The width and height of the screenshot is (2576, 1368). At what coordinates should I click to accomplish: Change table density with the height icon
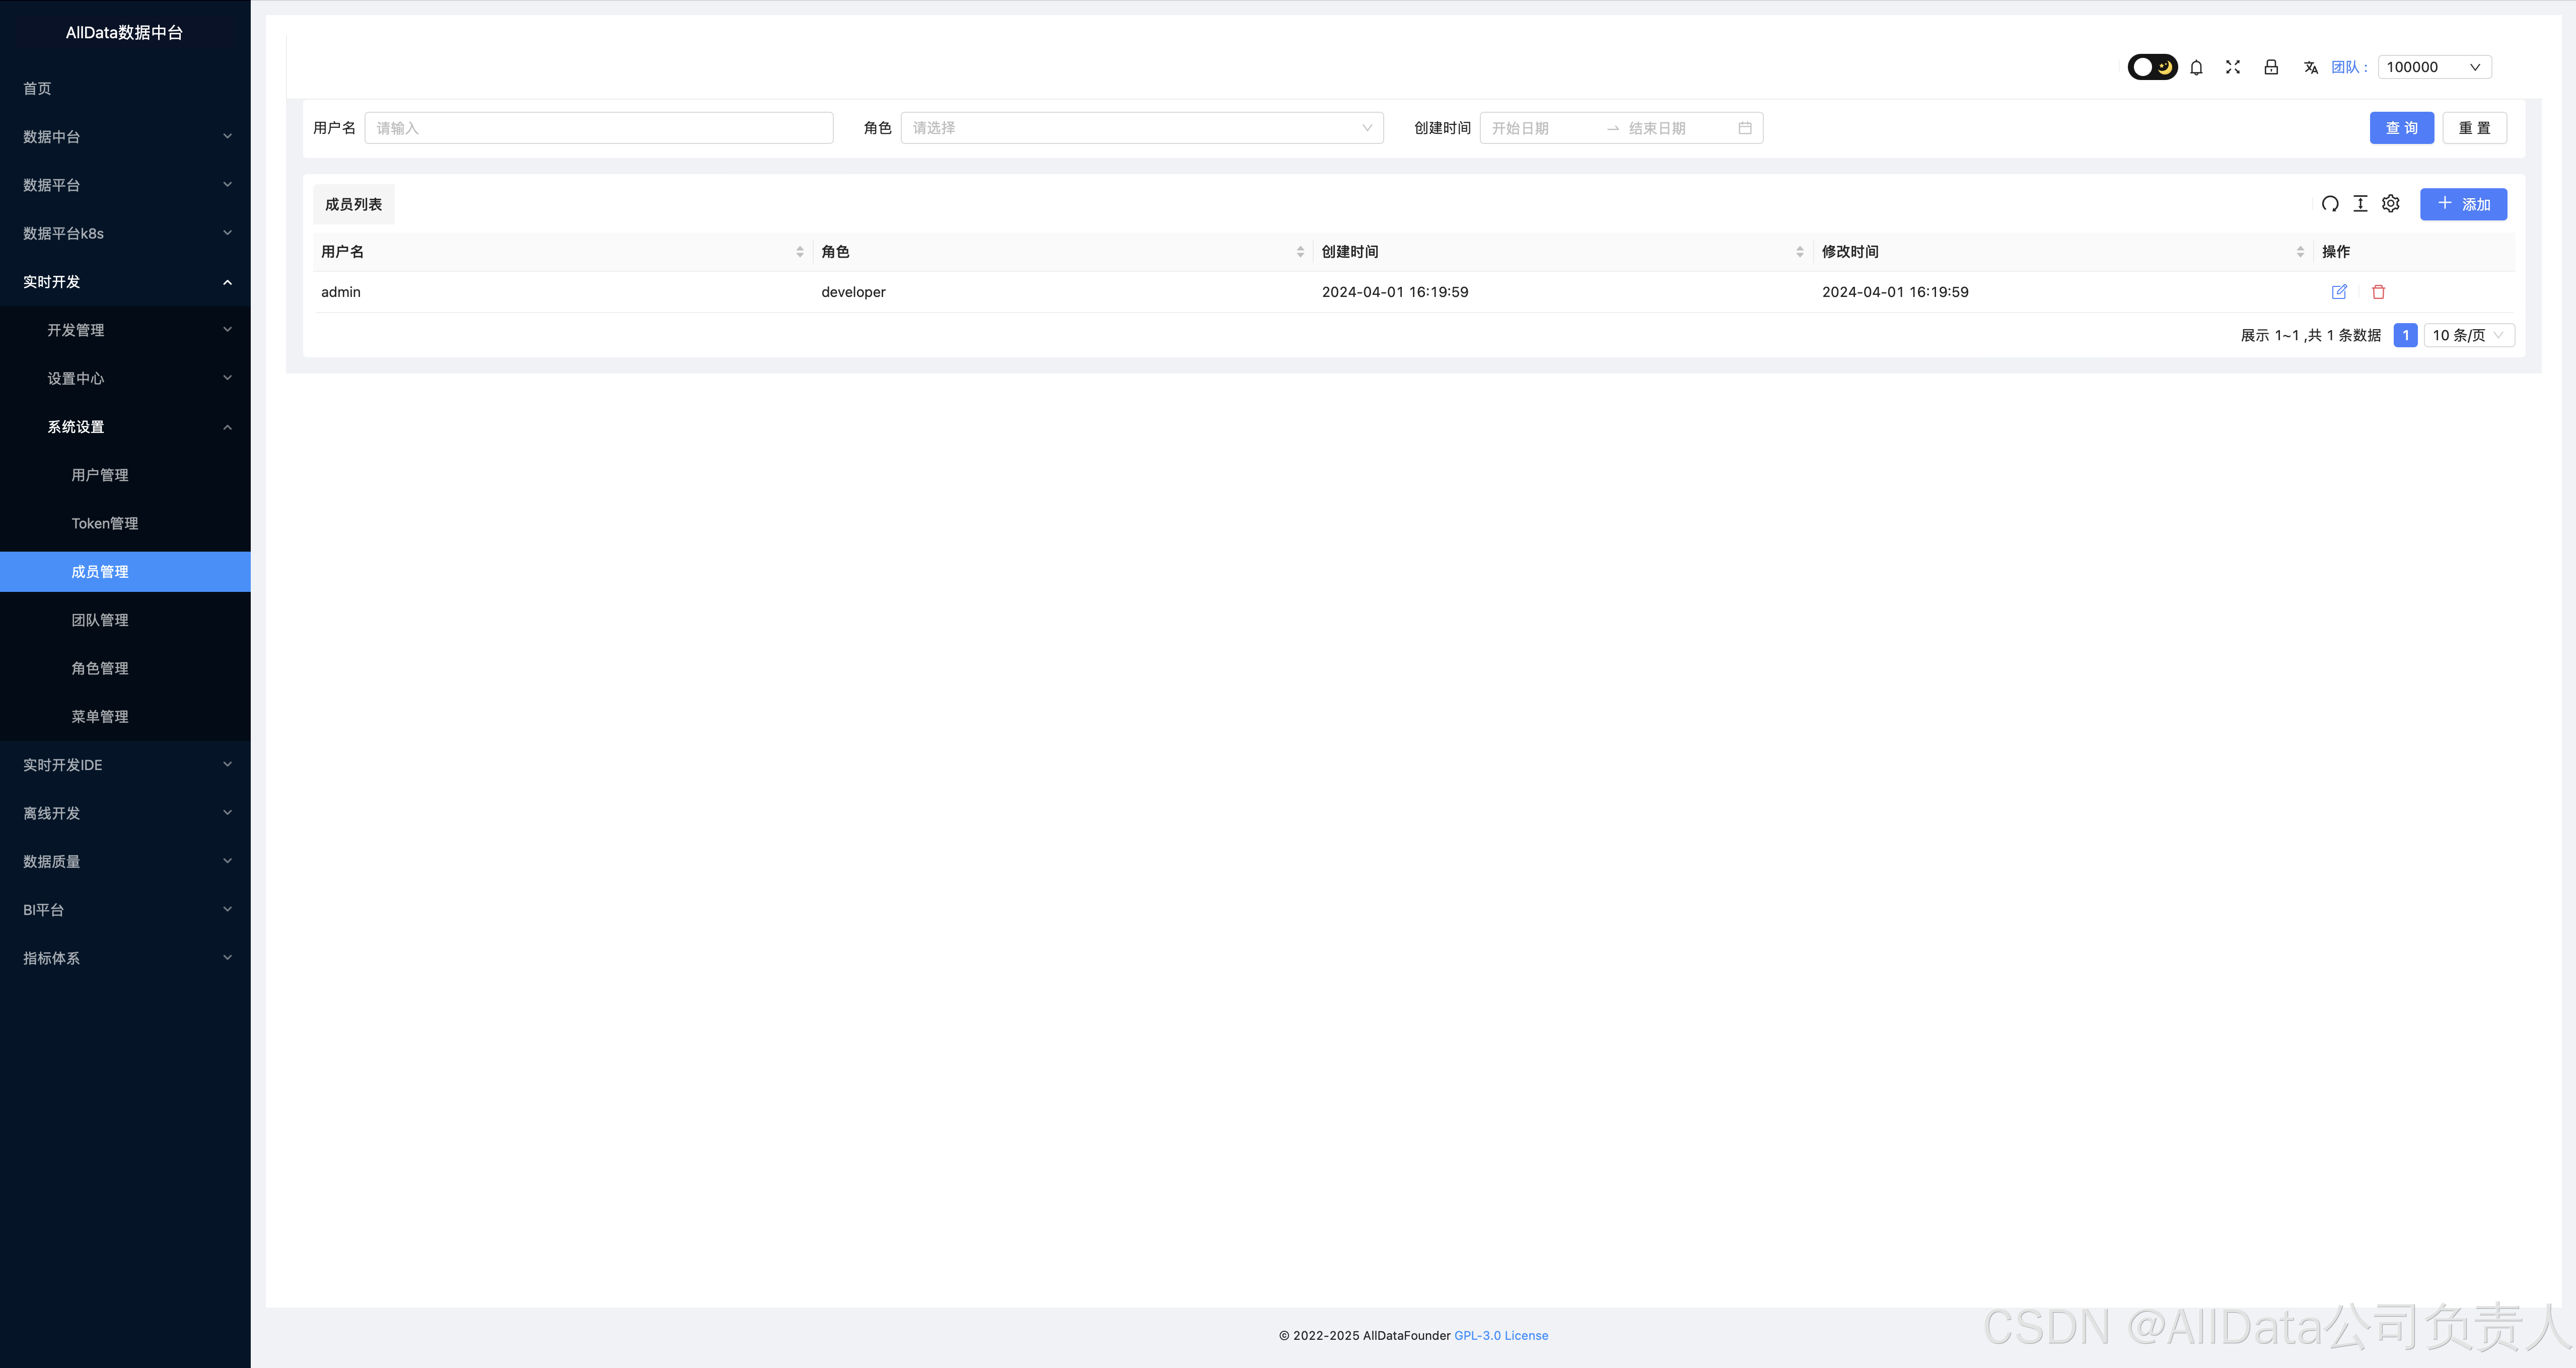[2360, 204]
